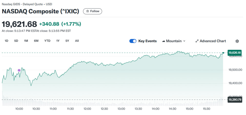Click the Follow star button
246x115 pixels.
(93, 11)
